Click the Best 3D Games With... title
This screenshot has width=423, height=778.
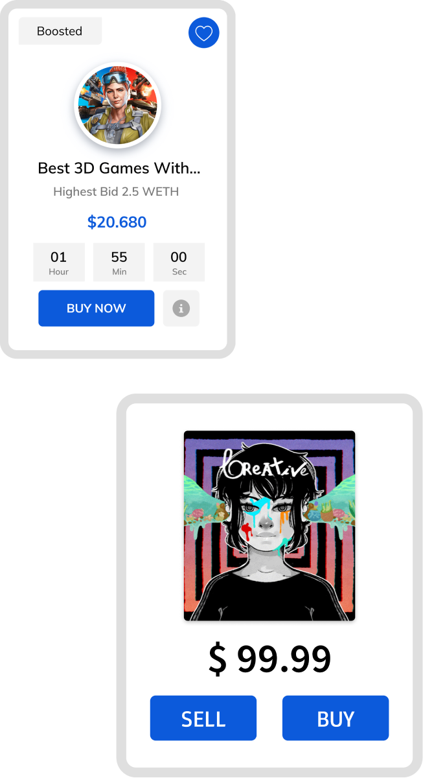(119, 169)
